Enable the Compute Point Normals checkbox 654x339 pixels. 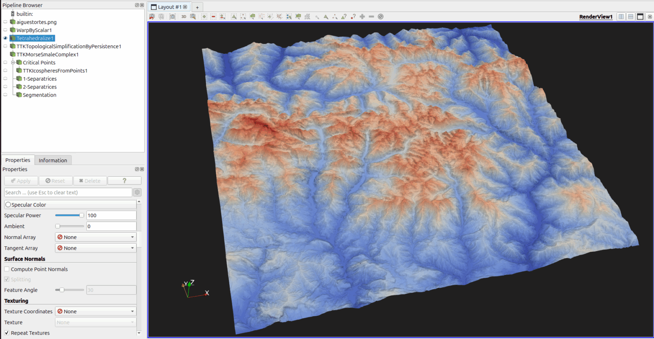[7, 269]
